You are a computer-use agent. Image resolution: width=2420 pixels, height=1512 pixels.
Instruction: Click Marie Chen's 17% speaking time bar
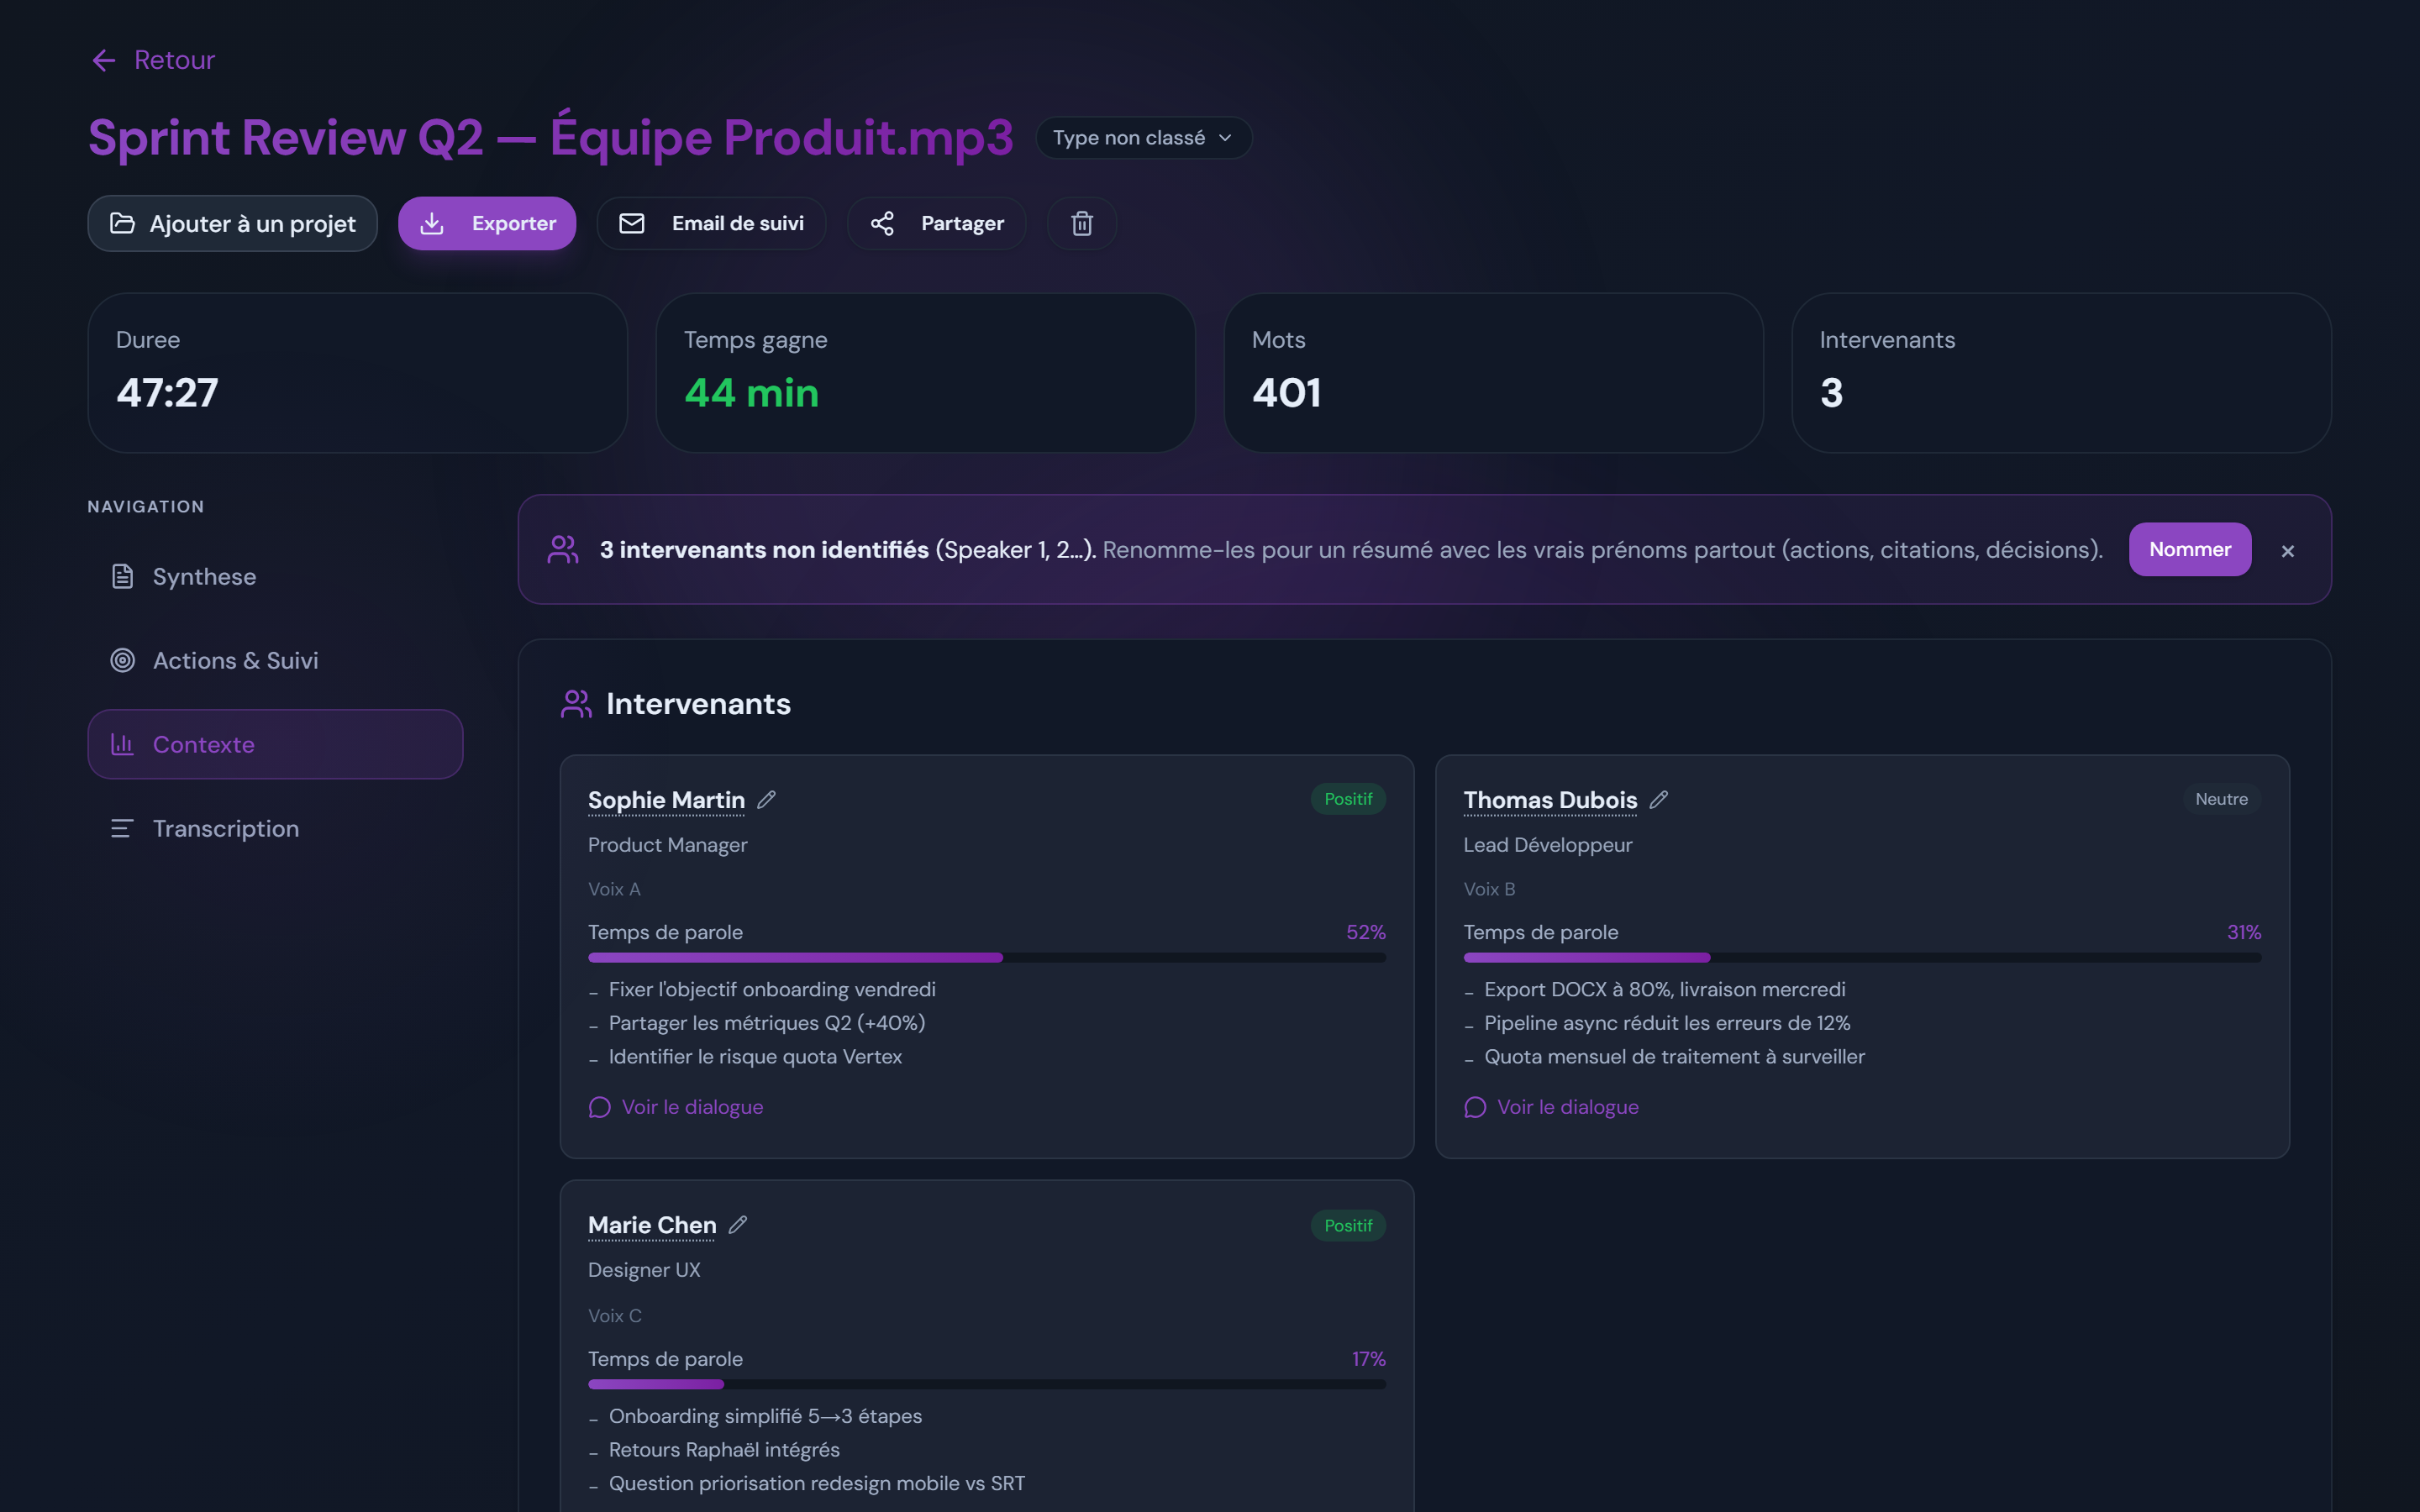tap(987, 1385)
